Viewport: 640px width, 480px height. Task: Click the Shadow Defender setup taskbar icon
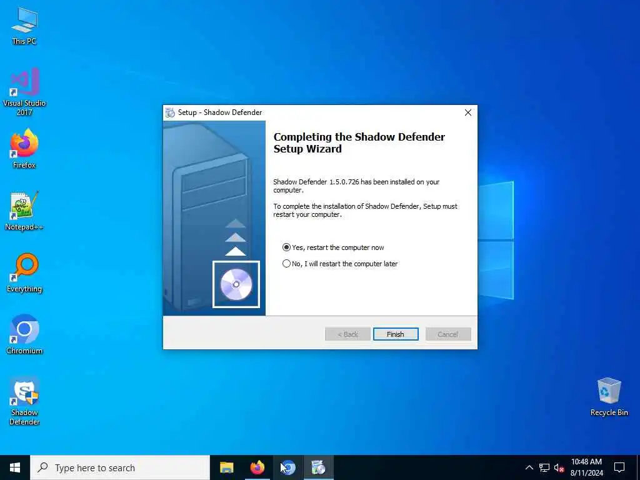(x=318, y=467)
